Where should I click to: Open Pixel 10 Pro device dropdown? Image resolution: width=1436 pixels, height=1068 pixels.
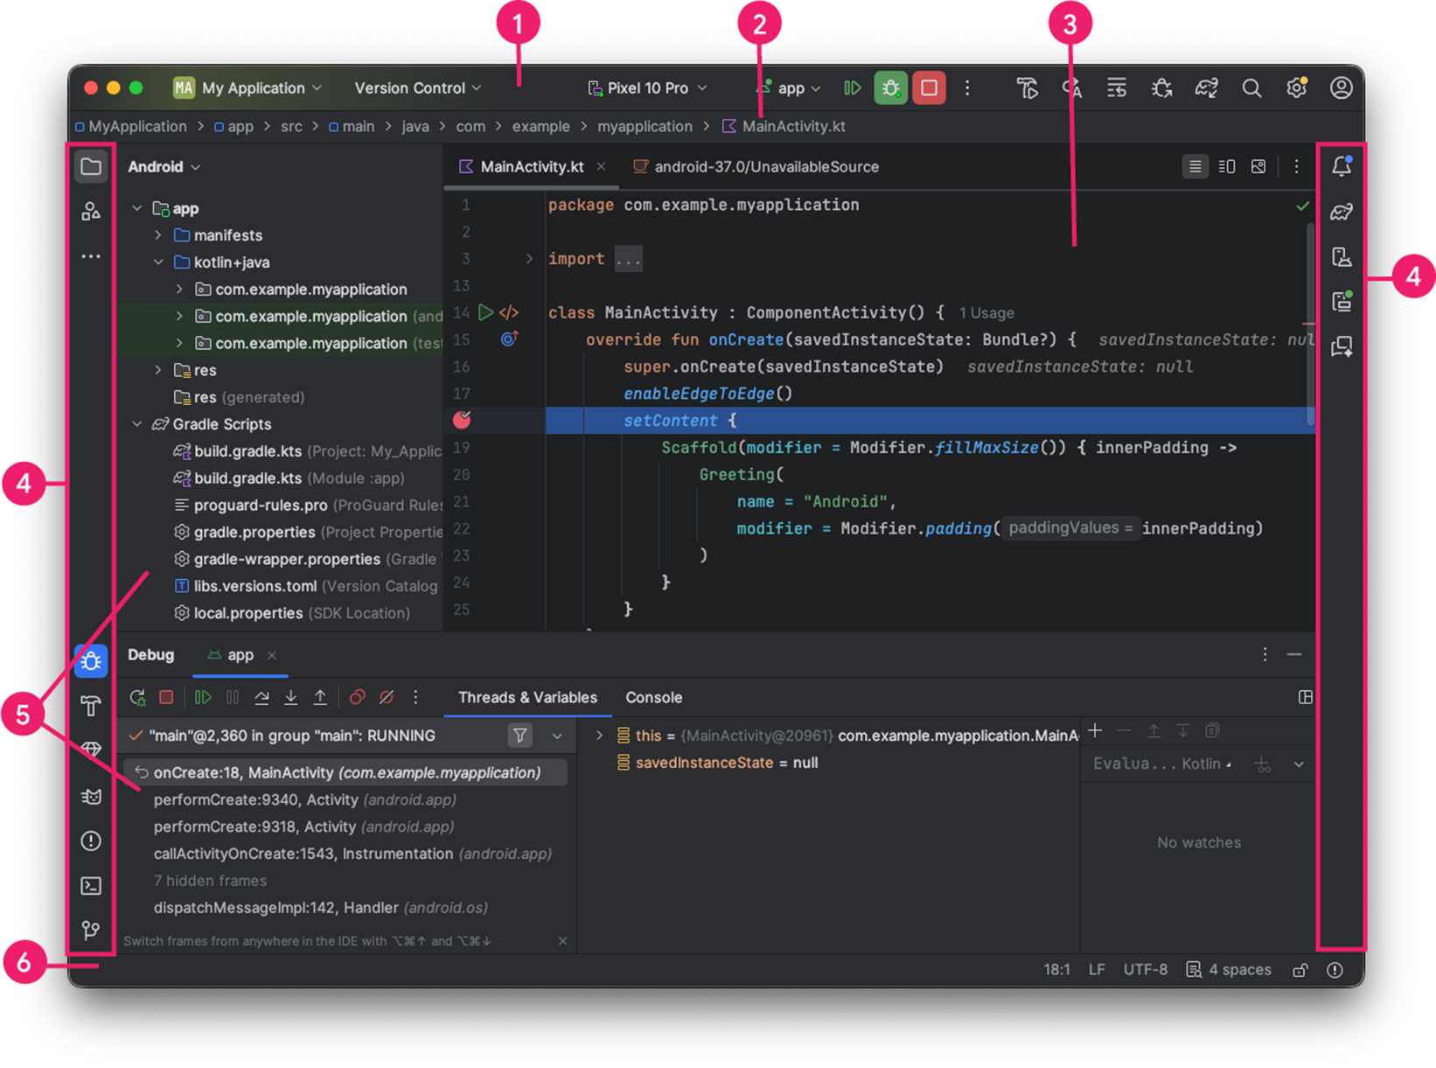pos(647,87)
